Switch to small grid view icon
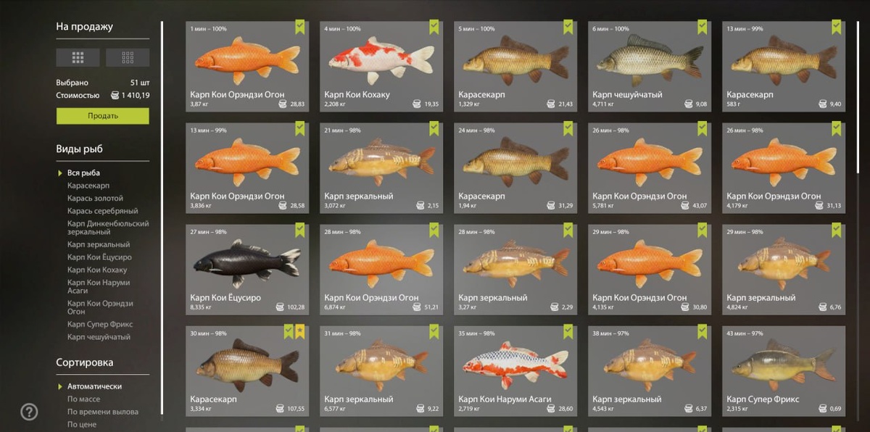The height and width of the screenshot is (432, 870). (128, 57)
